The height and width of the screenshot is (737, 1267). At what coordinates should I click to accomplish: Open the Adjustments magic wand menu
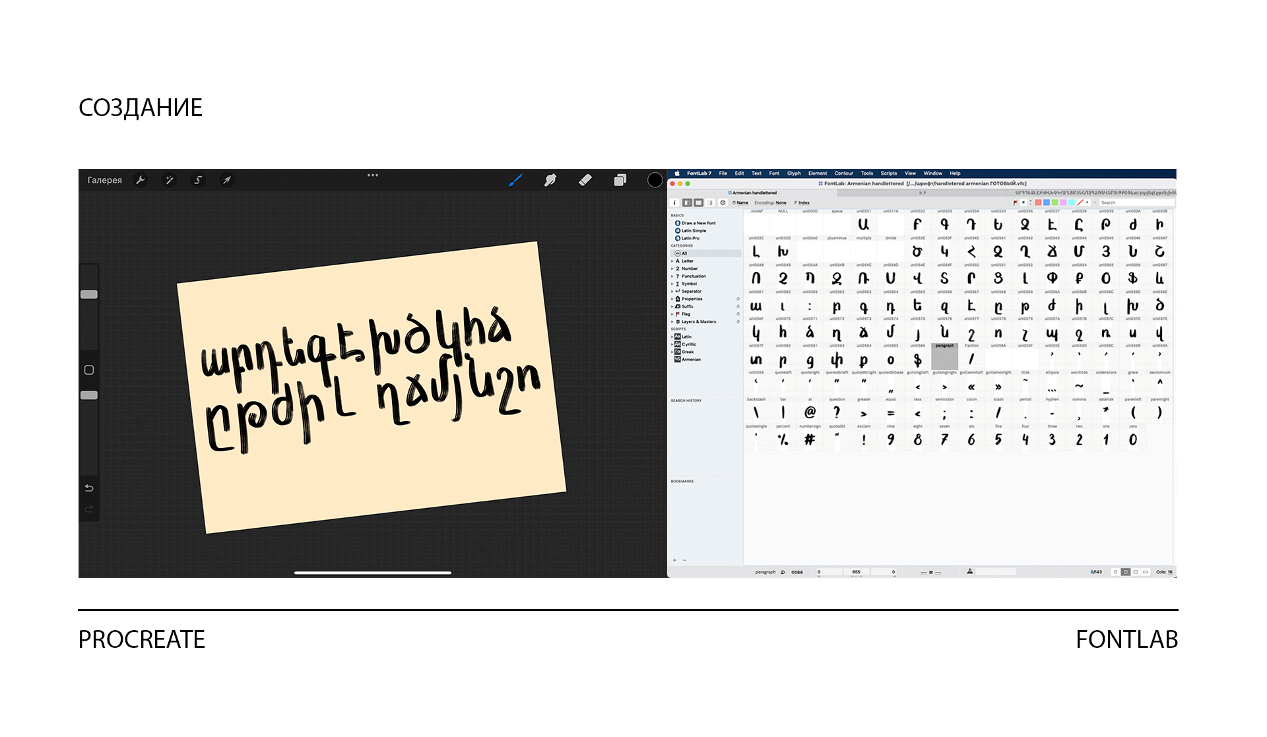coord(170,180)
